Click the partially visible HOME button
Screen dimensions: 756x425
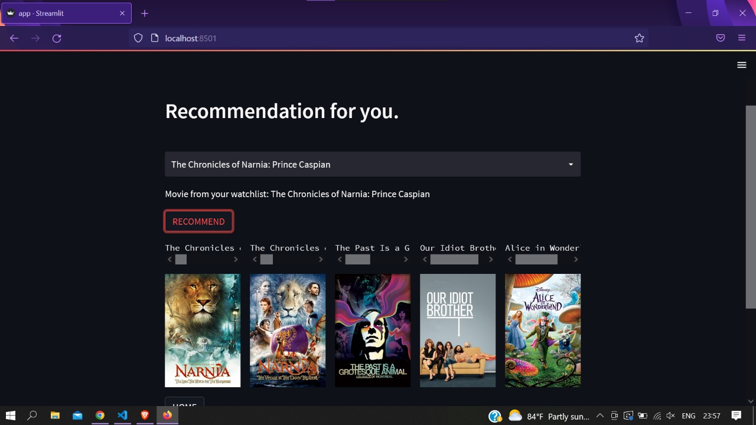[x=184, y=402]
